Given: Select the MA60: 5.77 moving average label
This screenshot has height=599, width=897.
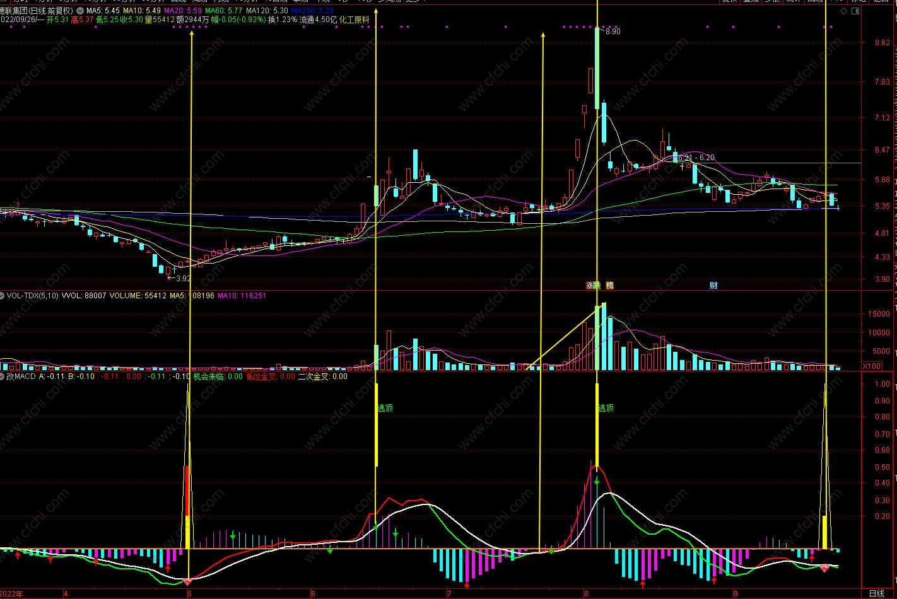Looking at the screenshot, I should 224,11.
